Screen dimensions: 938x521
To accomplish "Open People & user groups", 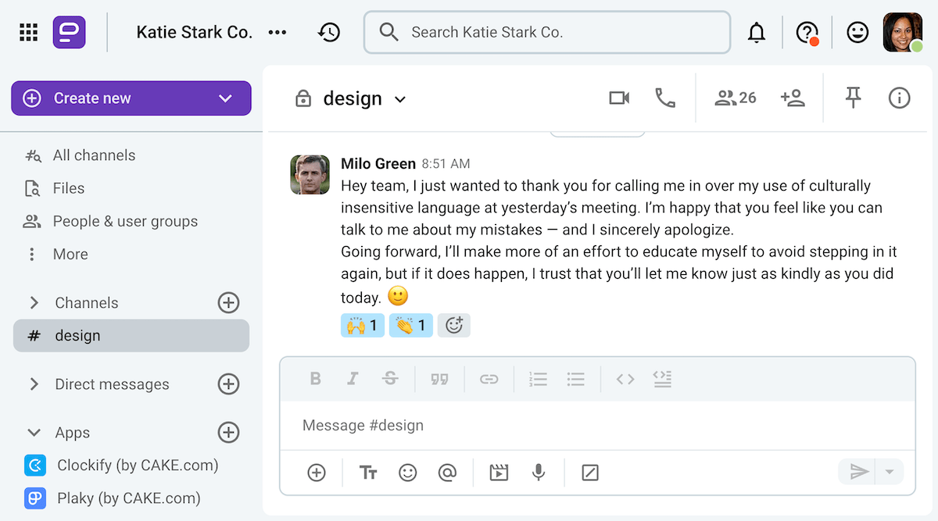I will click(124, 221).
